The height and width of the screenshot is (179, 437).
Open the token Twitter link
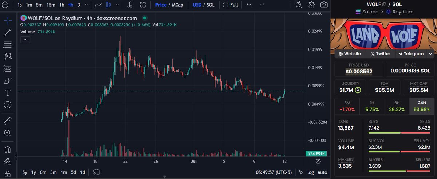pyautogui.click(x=380, y=54)
